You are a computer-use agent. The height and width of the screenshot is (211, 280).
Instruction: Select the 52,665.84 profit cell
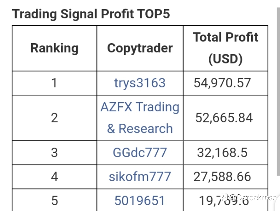pyautogui.click(x=224, y=118)
